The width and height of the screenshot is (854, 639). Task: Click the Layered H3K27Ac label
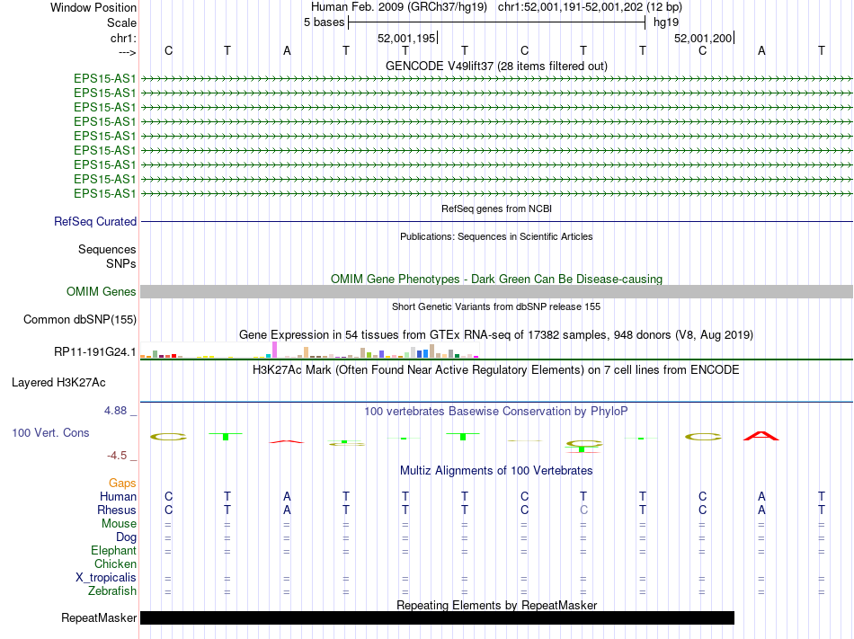click(x=58, y=383)
